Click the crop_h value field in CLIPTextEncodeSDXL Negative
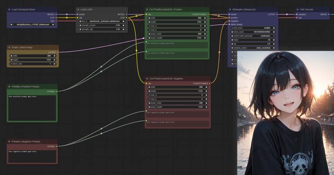Image resolution: width=334 pixels, height=175 pixels. coord(178,99)
